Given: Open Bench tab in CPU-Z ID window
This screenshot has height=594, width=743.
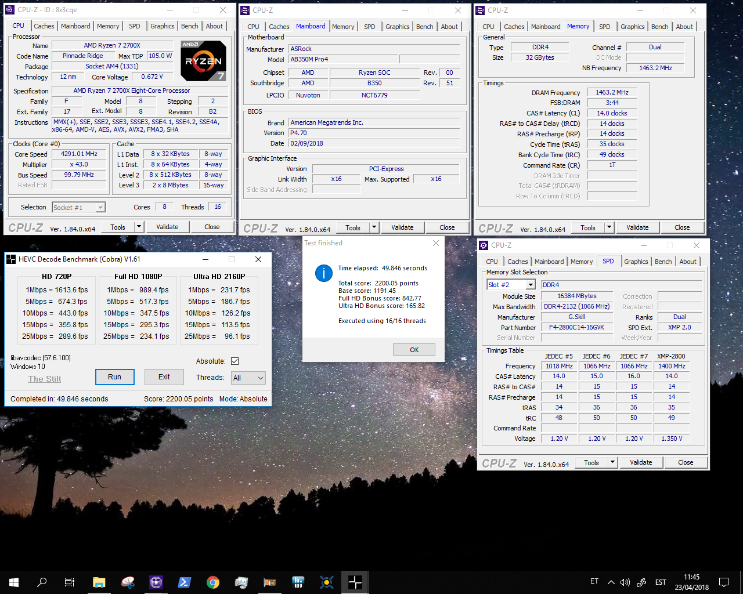Looking at the screenshot, I should click(x=189, y=26).
